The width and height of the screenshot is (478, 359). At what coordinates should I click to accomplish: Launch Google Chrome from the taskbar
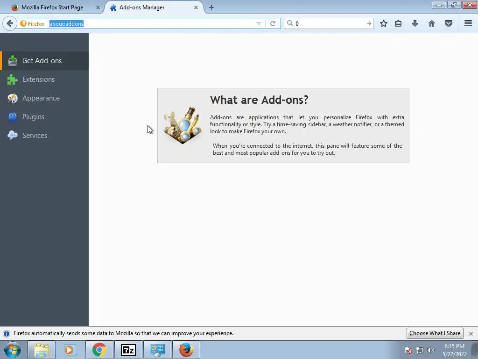[99, 350]
